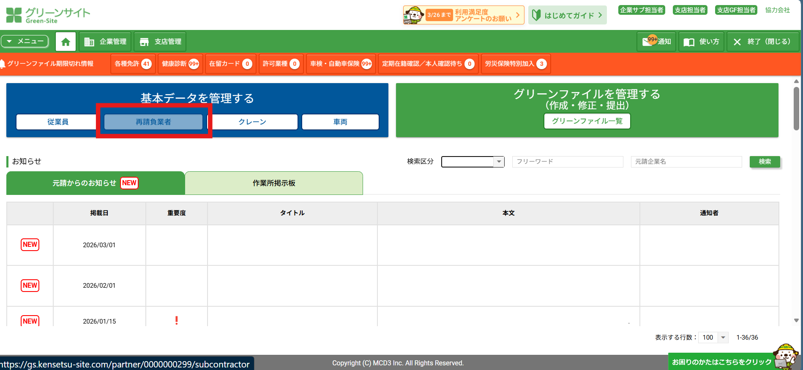Viewport: 803px width, 370px height.
Task: Click the vertical scrollbar down arrow
Action: pyautogui.click(x=796, y=321)
